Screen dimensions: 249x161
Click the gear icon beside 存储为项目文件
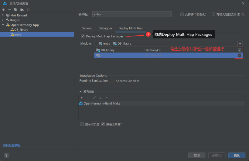pyautogui.click(x=243, y=14)
